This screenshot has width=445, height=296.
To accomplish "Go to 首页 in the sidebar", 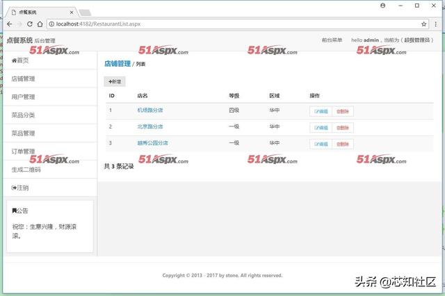I will 20,60.
